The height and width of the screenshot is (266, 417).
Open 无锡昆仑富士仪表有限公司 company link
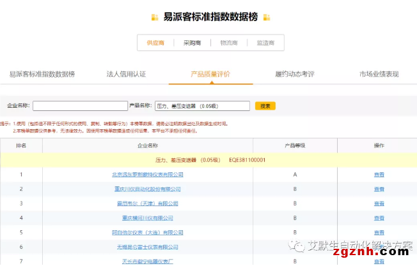click(148, 247)
